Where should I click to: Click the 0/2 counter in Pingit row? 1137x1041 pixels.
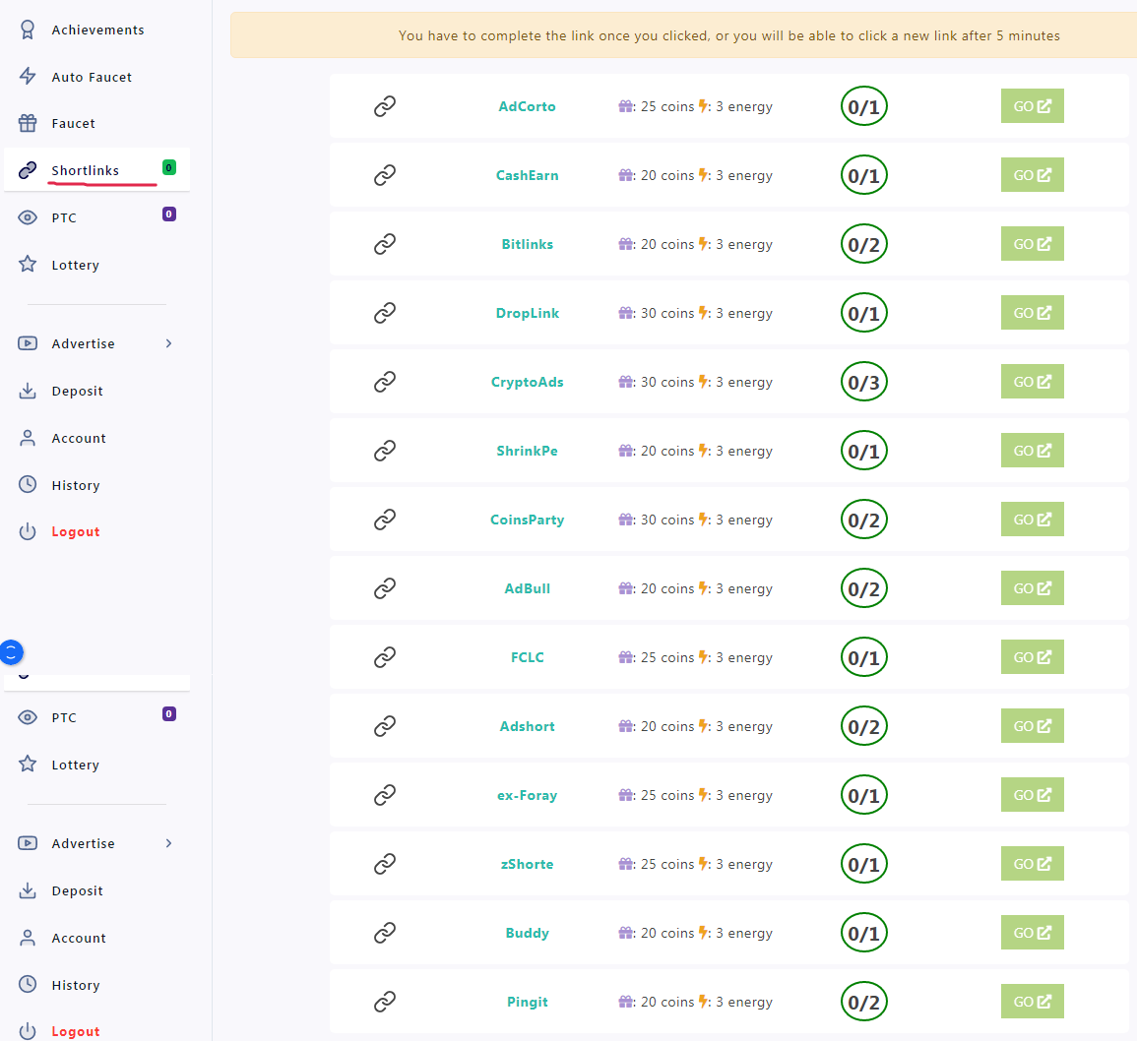(863, 1002)
